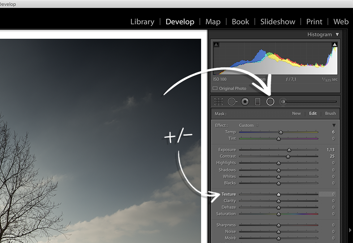Screen dimensions: 353x243
Task: Open the Book module
Action: [x=240, y=22]
